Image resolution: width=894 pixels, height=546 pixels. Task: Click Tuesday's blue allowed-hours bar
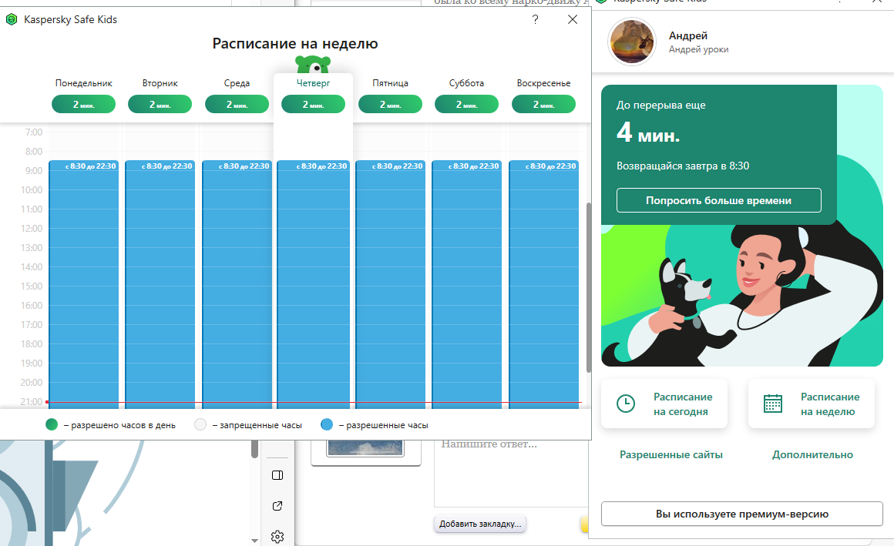coord(160,284)
